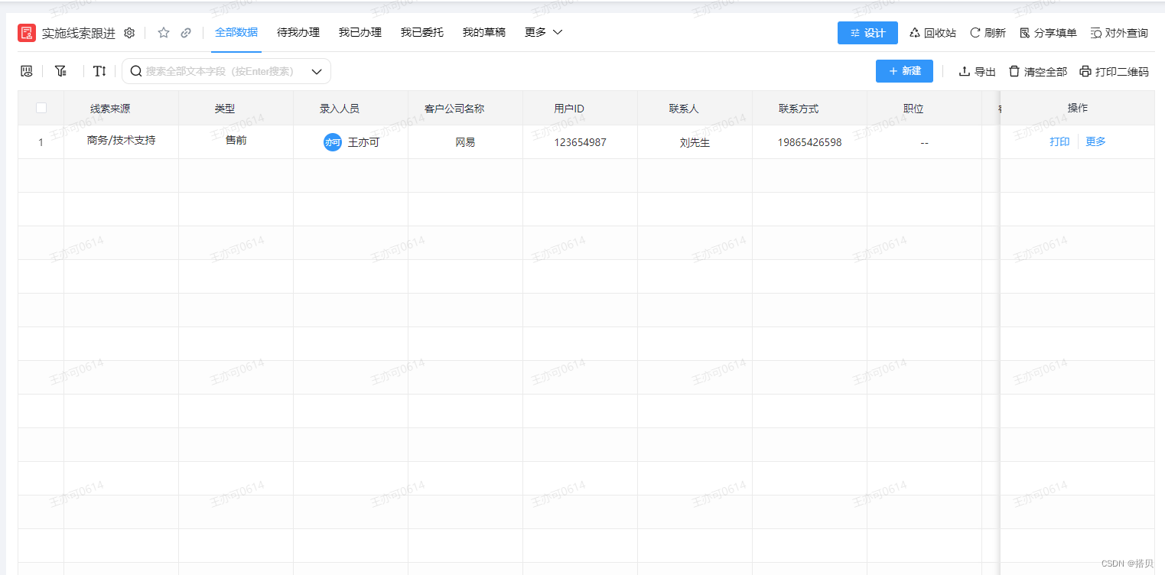1165x575 pixels.
Task: Switch to 我的草稿 tab
Action: pyautogui.click(x=484, y=32)
